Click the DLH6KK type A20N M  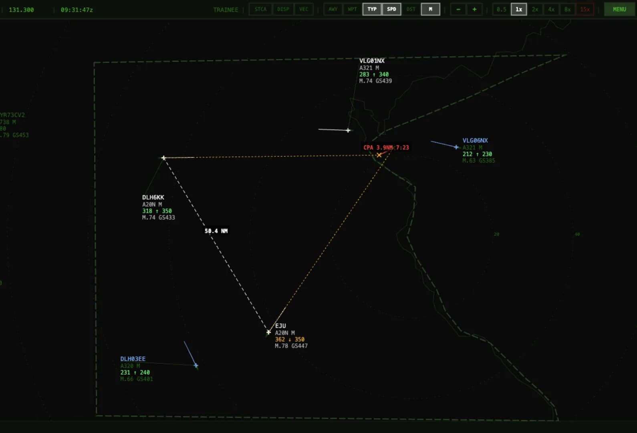click(152, 204)
